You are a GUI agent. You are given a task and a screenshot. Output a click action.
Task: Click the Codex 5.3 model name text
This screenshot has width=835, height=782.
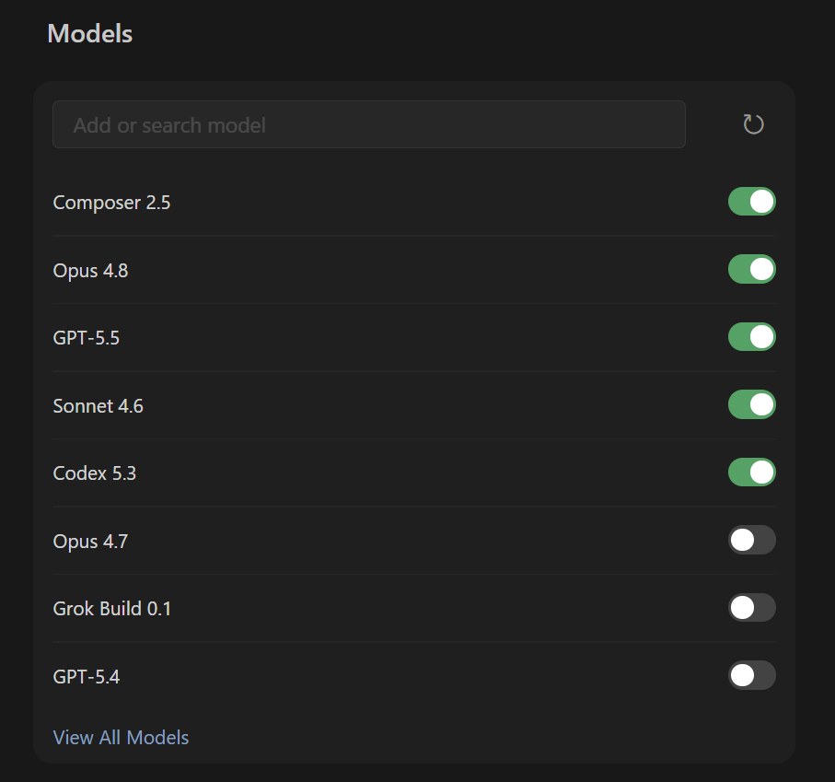pos(94,473)
